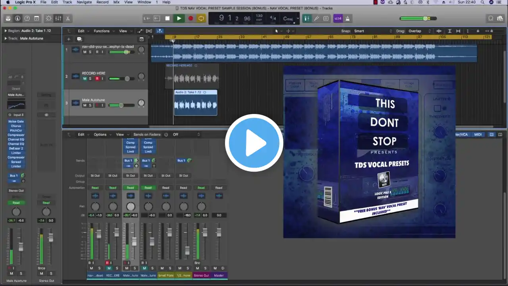This screenshot has width=508, height=286.
Task: Open the Editors scissors icon
Action: [x=68, y=18]
